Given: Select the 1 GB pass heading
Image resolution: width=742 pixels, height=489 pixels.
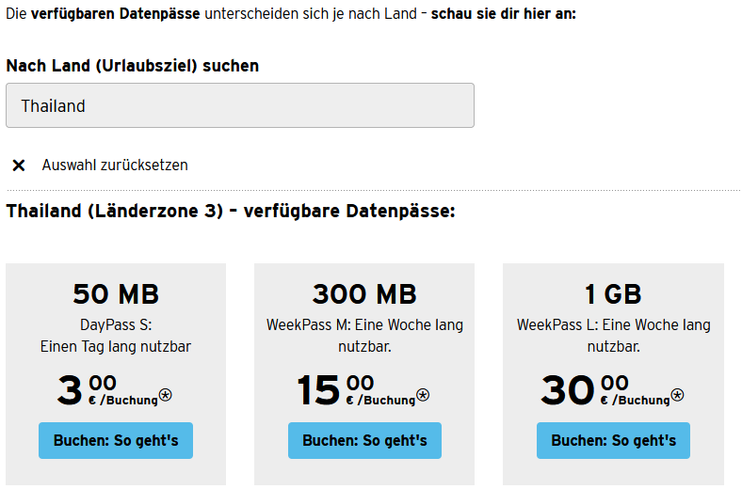Looking at the screenshot, I should point(613,294).
